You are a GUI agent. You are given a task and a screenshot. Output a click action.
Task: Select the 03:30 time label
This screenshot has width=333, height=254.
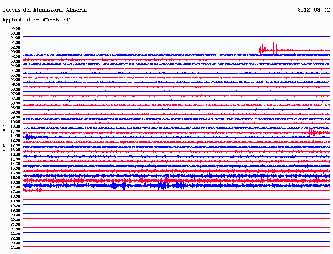[15, 61]
